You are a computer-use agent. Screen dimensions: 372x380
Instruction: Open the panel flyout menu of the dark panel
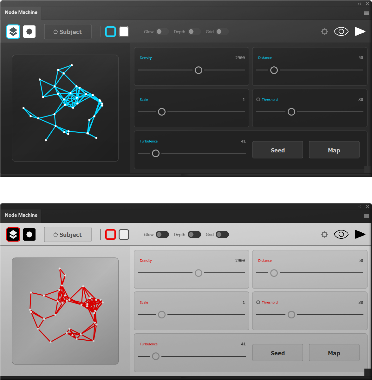[x=366, y=13]
